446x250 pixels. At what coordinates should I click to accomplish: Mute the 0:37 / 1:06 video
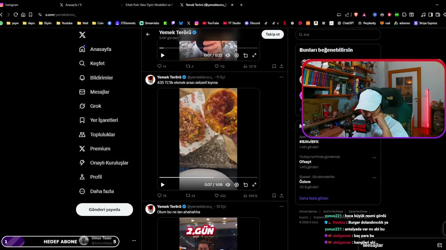point(228,185)
